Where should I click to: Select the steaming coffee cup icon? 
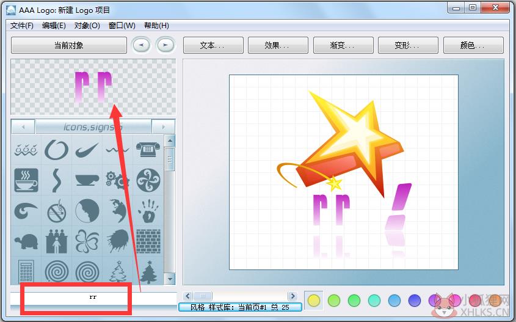(x=26, y=180)
